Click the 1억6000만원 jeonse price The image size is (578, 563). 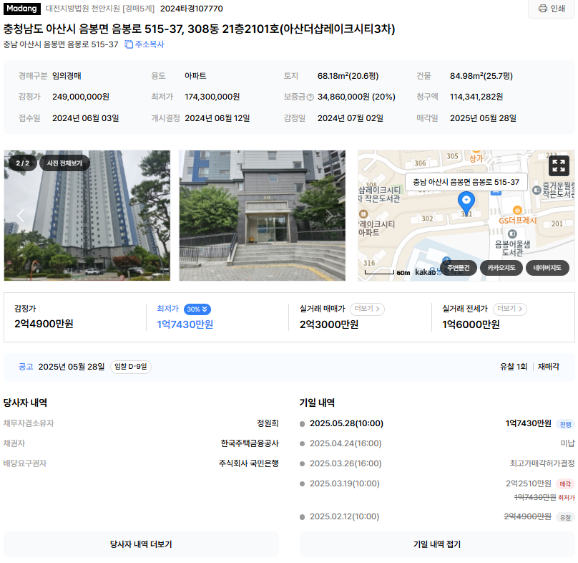pyautogui.click(x=471, y=324)
